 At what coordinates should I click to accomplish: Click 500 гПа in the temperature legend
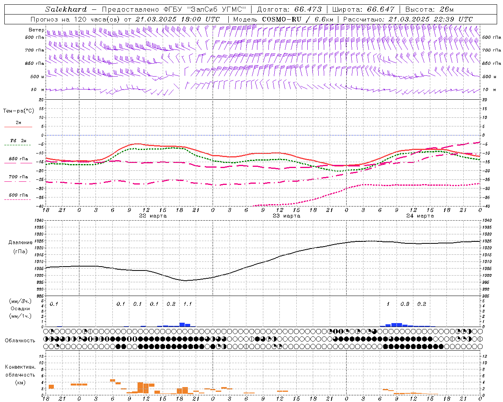[18, 195]
